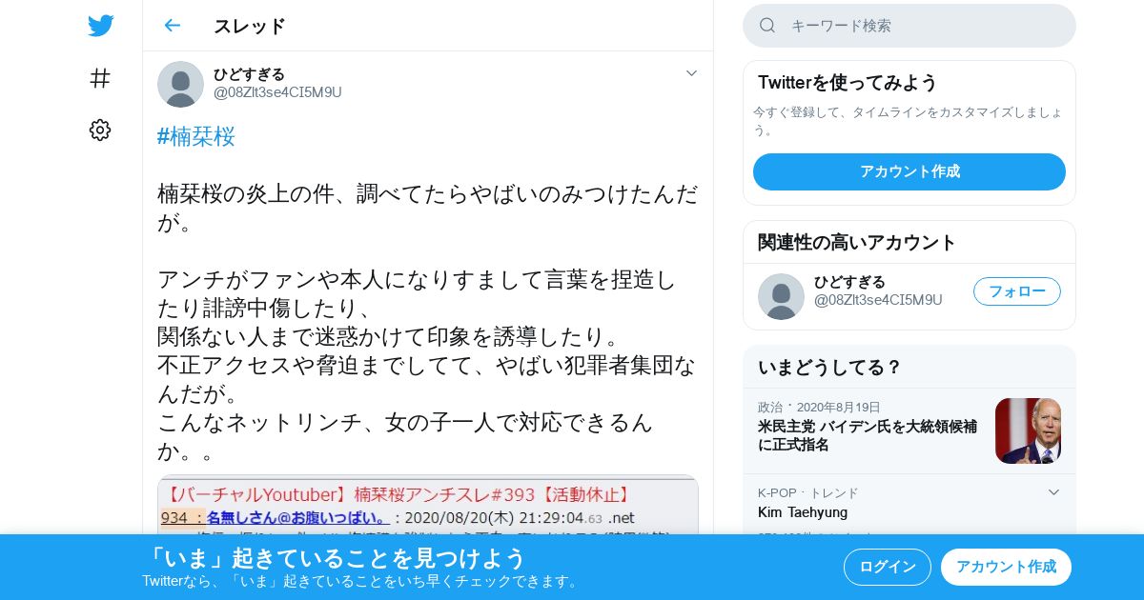
Task: Open the Explore hashtag icon
Action: click(x=100, y=78)
